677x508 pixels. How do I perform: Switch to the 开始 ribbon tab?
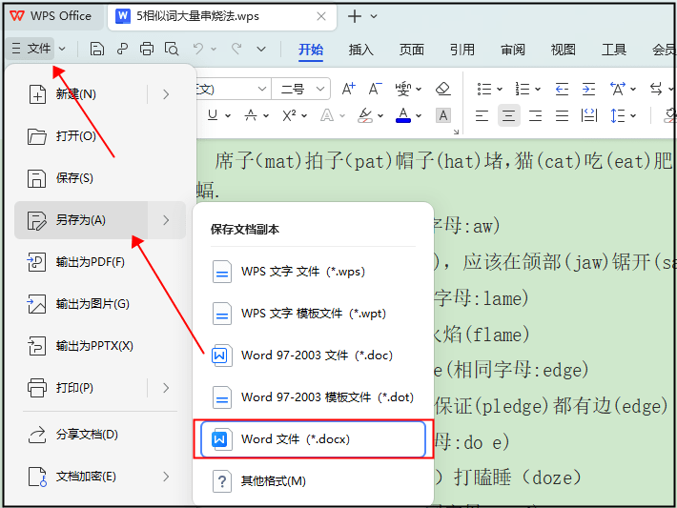[311, 50]
